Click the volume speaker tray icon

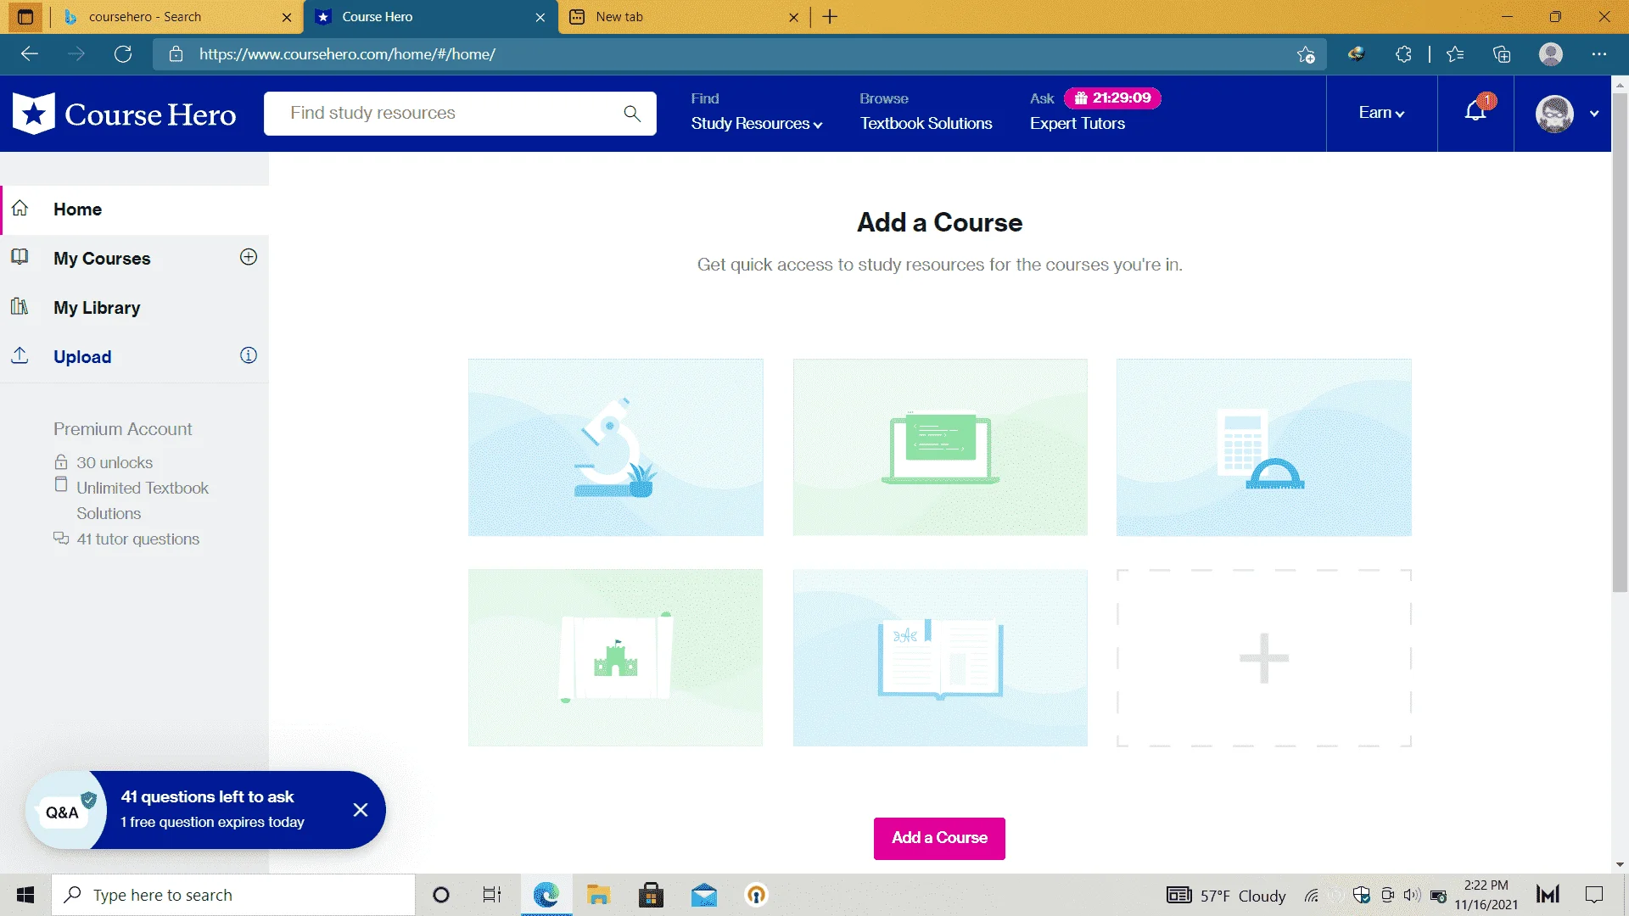point(1412,895)
